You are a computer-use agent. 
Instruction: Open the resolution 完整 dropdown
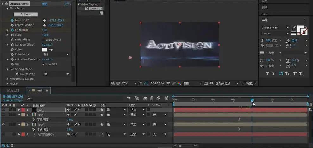pyautogui.click(x=193, y=83)
